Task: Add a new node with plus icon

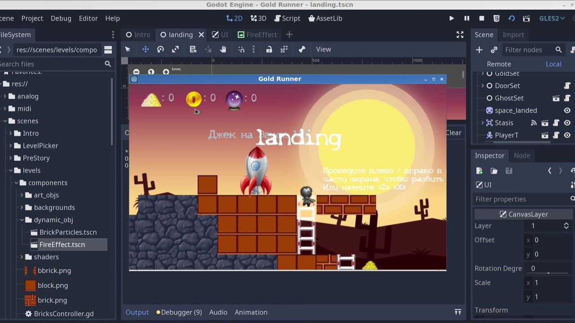Action: coord(479,50)
